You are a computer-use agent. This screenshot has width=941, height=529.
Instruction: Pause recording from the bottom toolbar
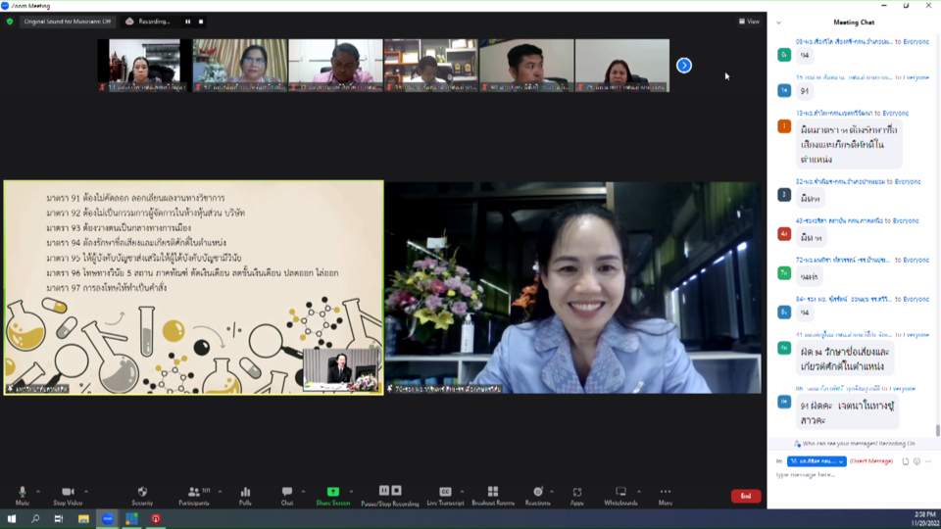[384, 491]
